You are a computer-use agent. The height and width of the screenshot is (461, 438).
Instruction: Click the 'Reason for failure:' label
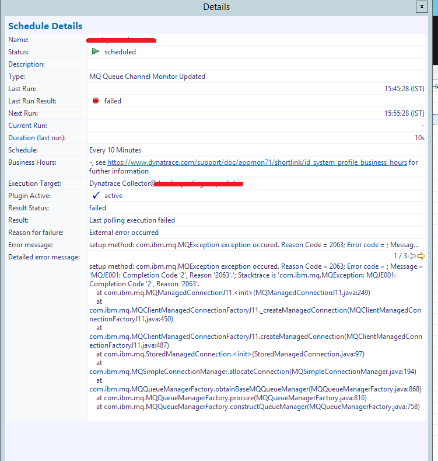pos(36,233)
